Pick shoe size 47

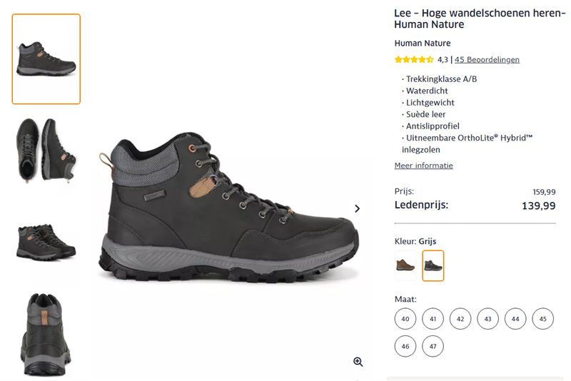click(x=433, y=346)
